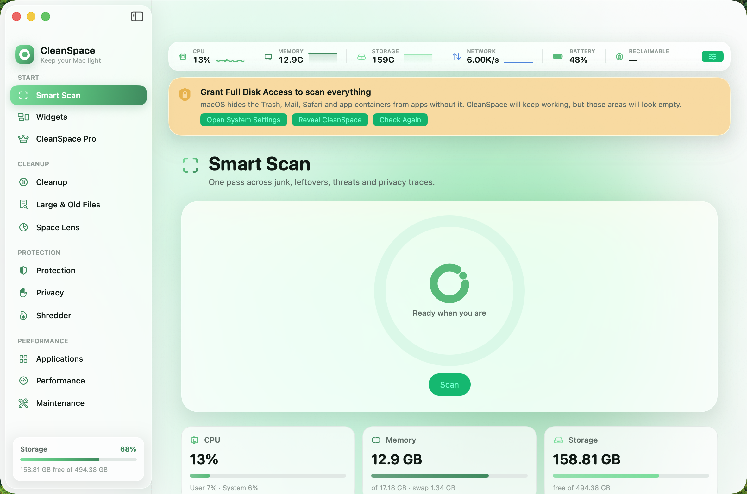Click the CPU sparkline graph

[230, 60]
